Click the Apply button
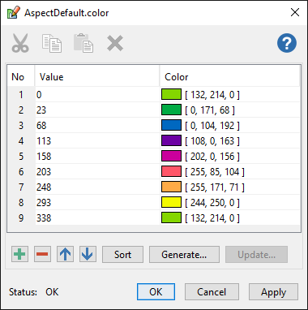 click(x=273, y=292)
